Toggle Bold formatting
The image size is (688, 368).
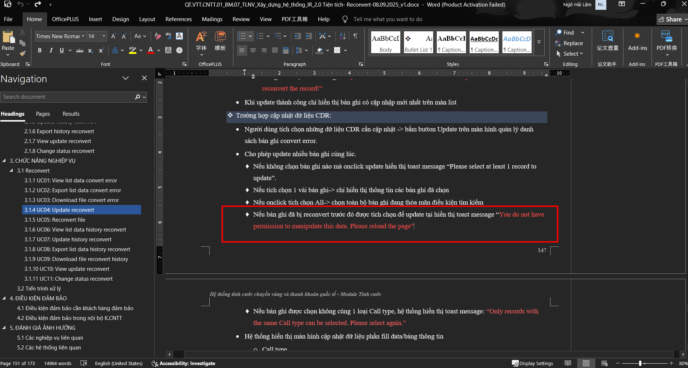(x=40, y=51)
